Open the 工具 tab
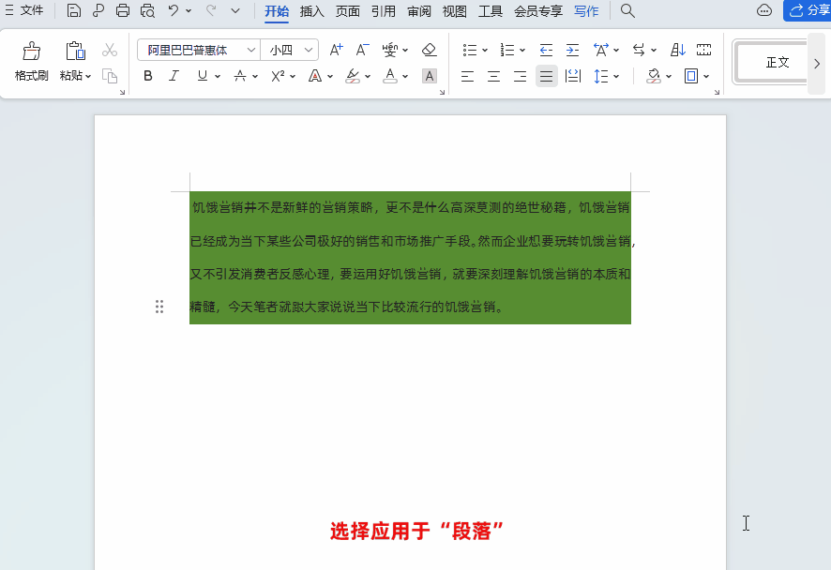 tap(491, 11)
